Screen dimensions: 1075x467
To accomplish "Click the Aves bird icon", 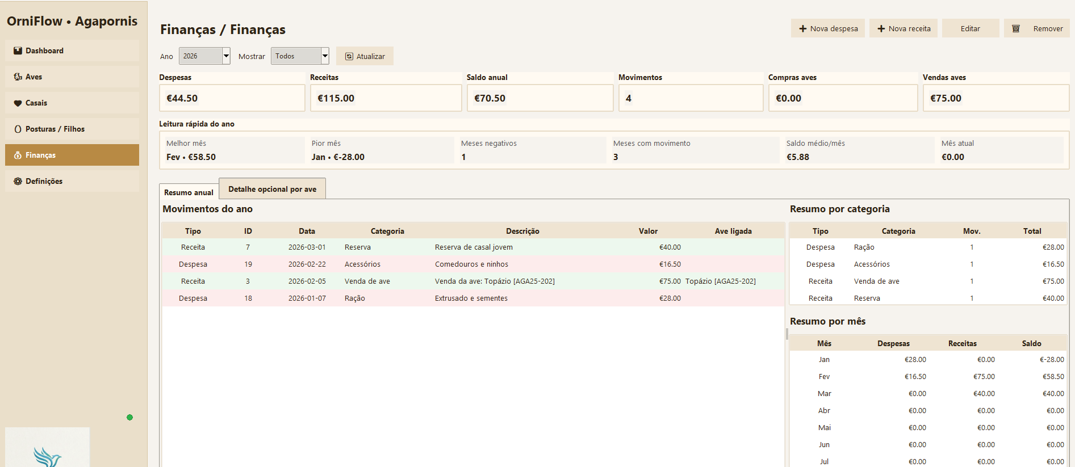I will click(x=18, y=77).
